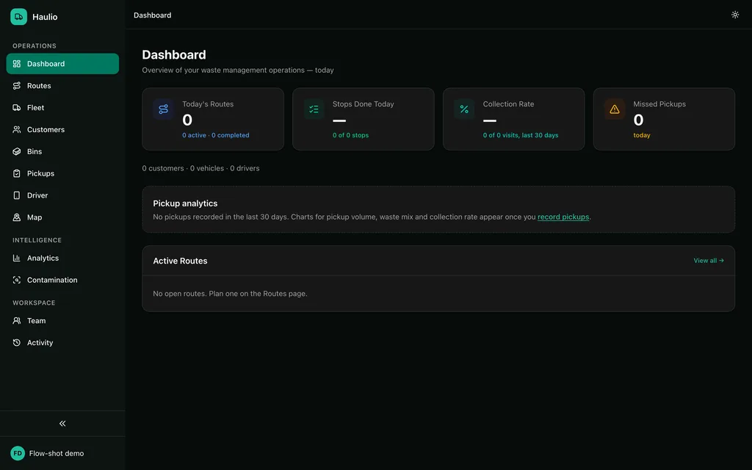This screenshot has height=470, width=752.
Task: Click the Map pin icon in sidebar
Action: click(17, 217)
